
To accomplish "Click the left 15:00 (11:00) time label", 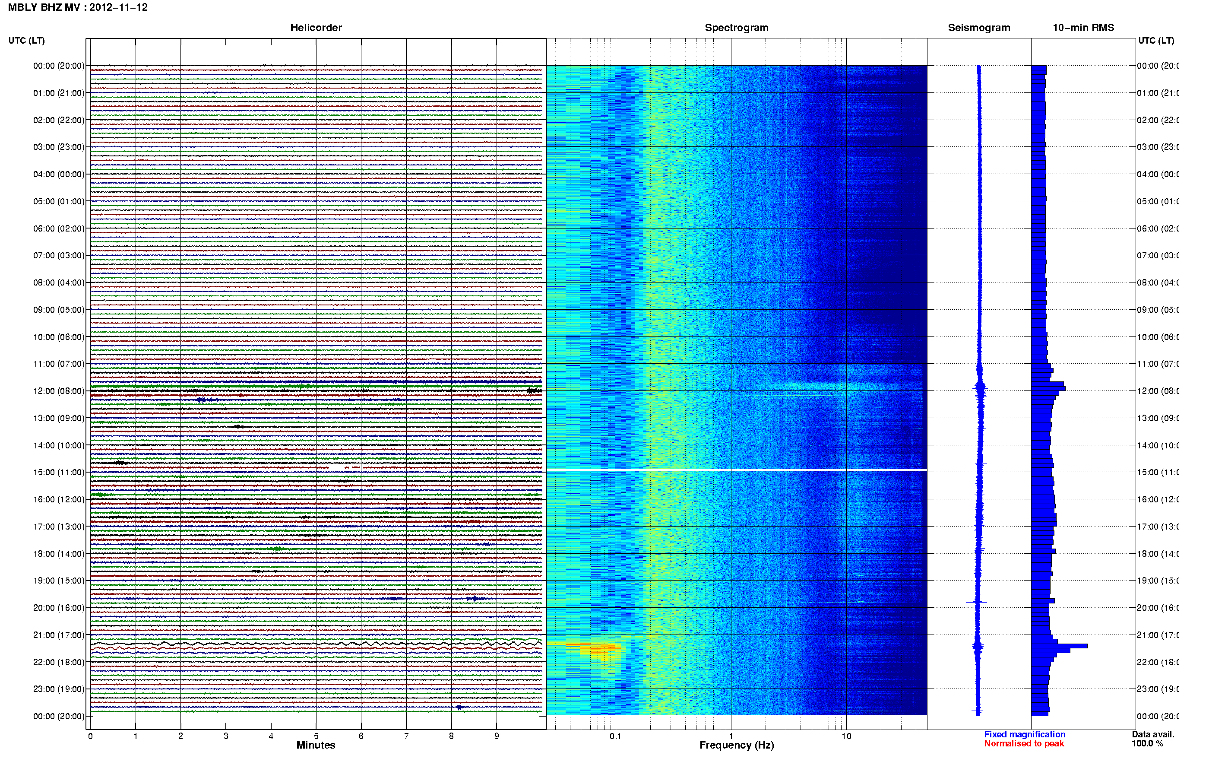I will coord(59,472).
